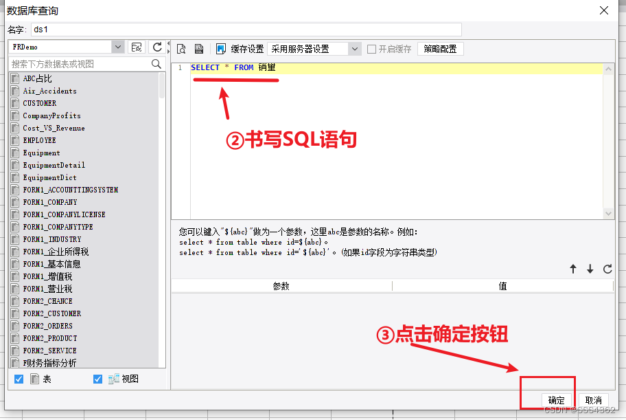Viewport: 626px width, 420px height.
Task: Select the 参数 column header
Action: (x=281, y=286)
